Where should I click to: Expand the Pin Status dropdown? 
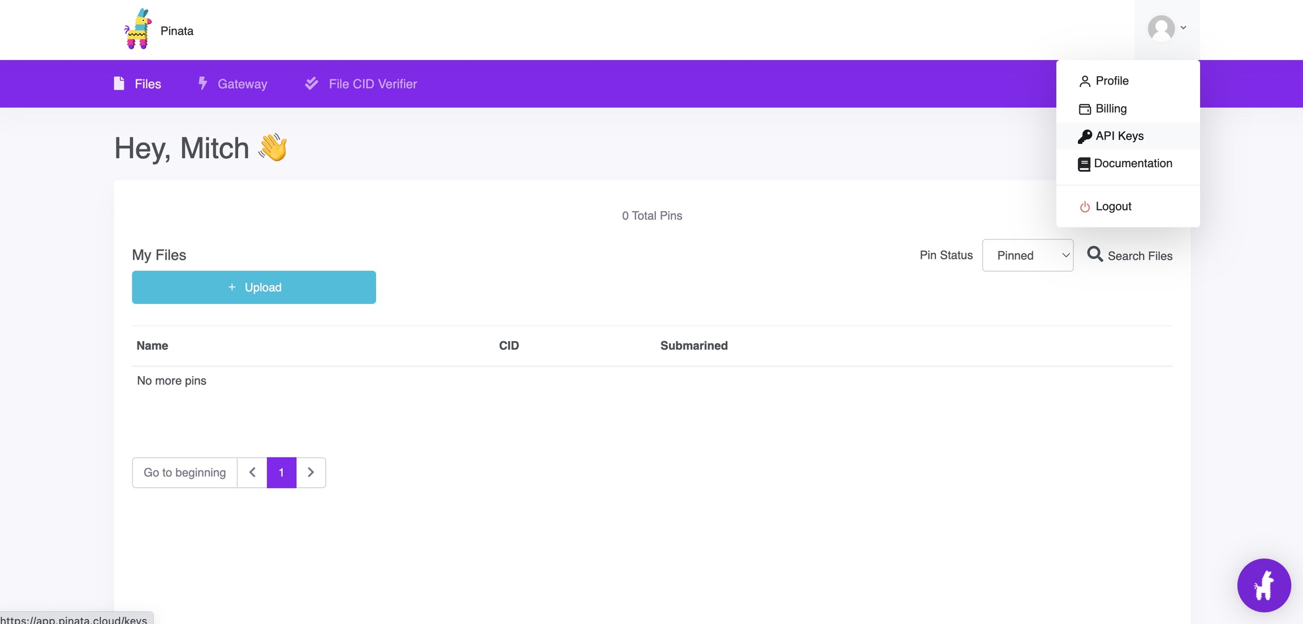(1027, 255)
